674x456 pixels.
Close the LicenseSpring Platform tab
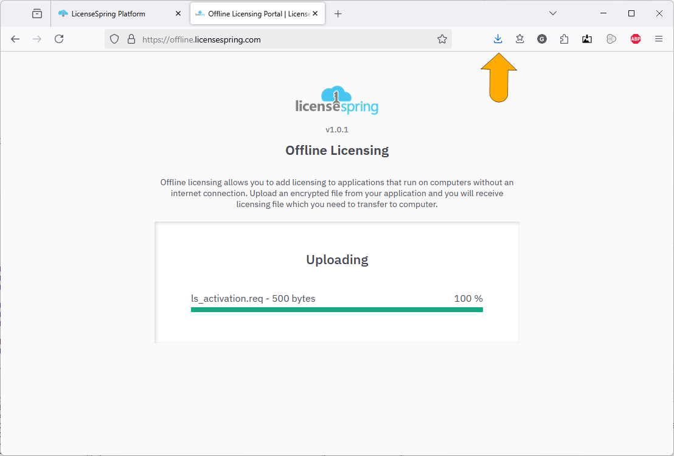point(178,14)
